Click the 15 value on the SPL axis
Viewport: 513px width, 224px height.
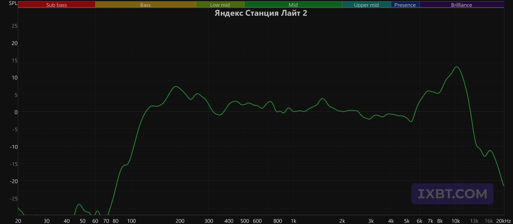pyautogui.click(x=15, y=60)
